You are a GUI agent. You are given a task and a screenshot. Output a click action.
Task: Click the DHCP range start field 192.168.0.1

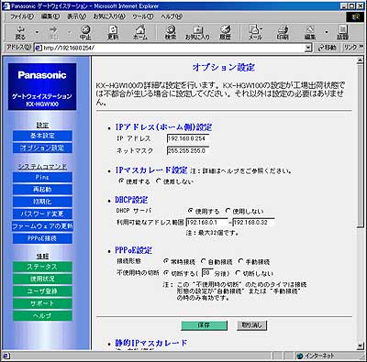(207, 222)
